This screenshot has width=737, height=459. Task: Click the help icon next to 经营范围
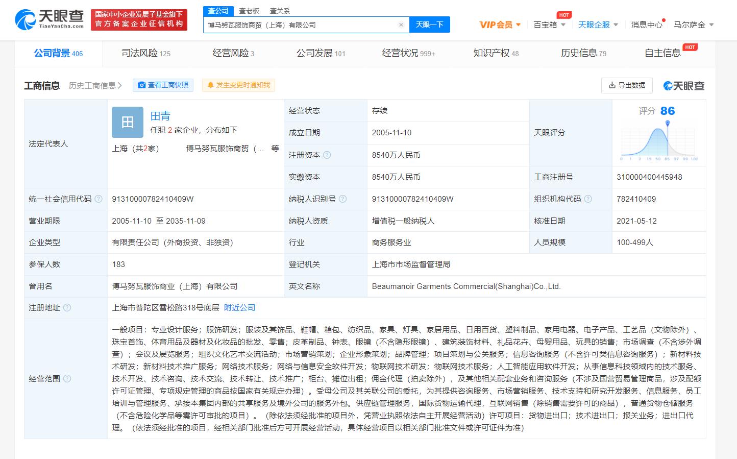click(x=67, y=379)
